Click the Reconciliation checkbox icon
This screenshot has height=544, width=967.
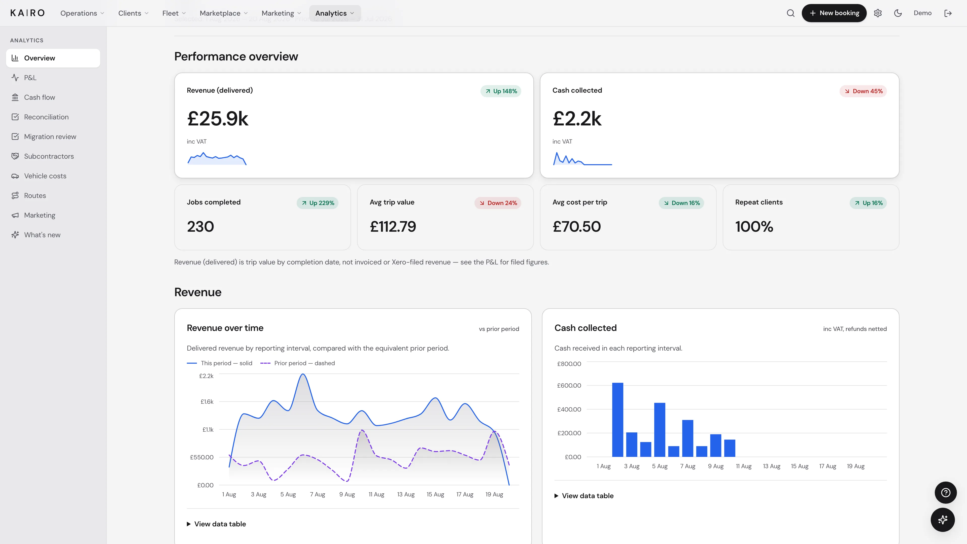[15, 117]
